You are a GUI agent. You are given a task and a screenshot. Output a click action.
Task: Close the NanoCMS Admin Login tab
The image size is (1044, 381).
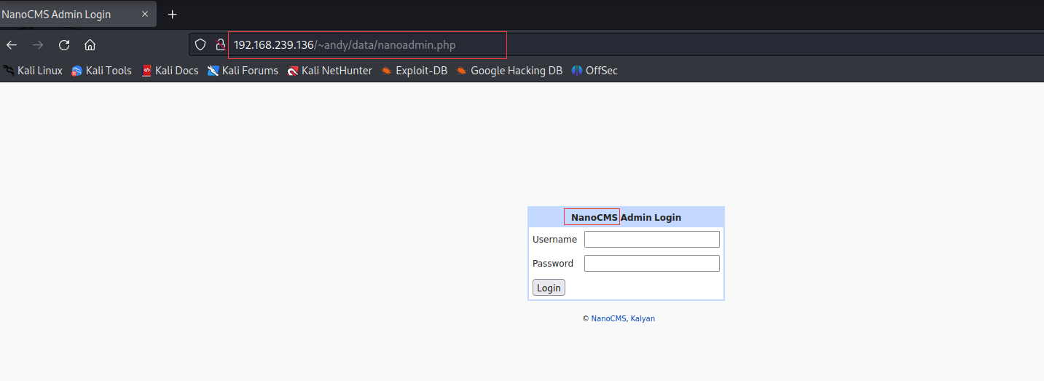click(145, 15)
